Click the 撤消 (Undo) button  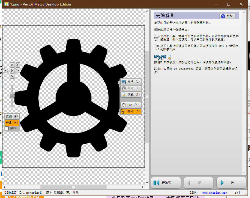(x=130, y=82)
